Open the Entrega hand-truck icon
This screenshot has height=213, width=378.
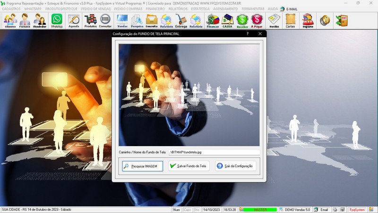point(181,21)
